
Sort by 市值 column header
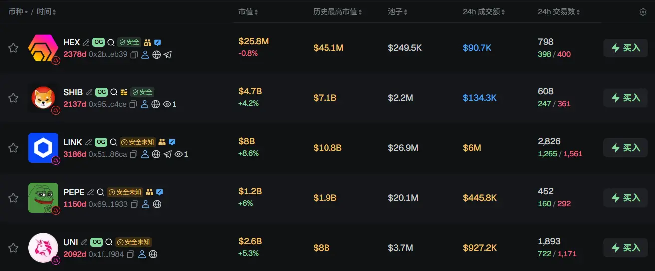[x=248, y=12]
